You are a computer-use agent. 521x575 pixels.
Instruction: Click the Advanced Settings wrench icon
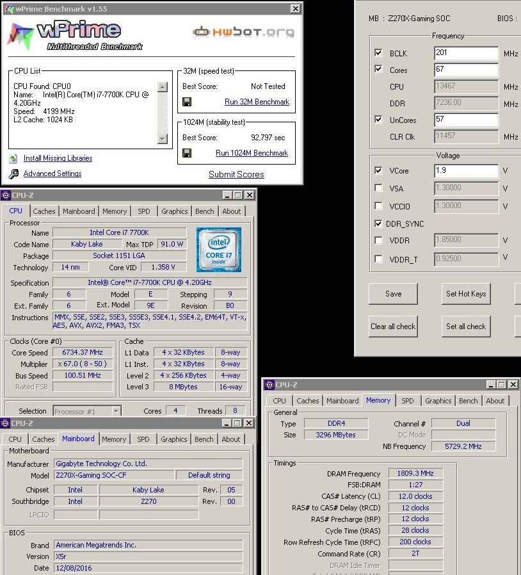coord(13,174)
